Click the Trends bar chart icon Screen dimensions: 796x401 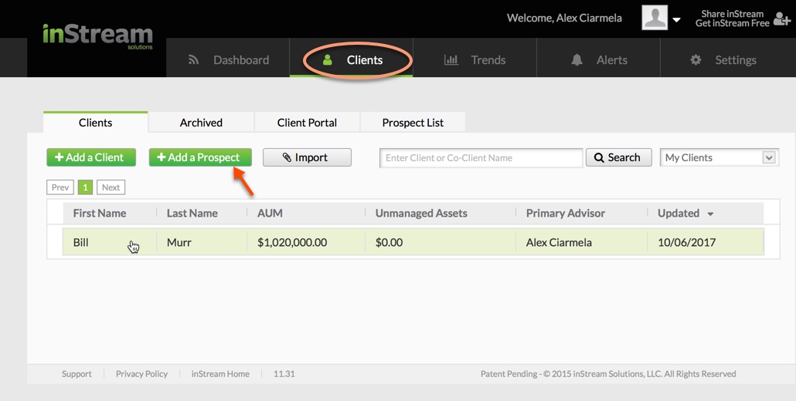coord(451,59)
